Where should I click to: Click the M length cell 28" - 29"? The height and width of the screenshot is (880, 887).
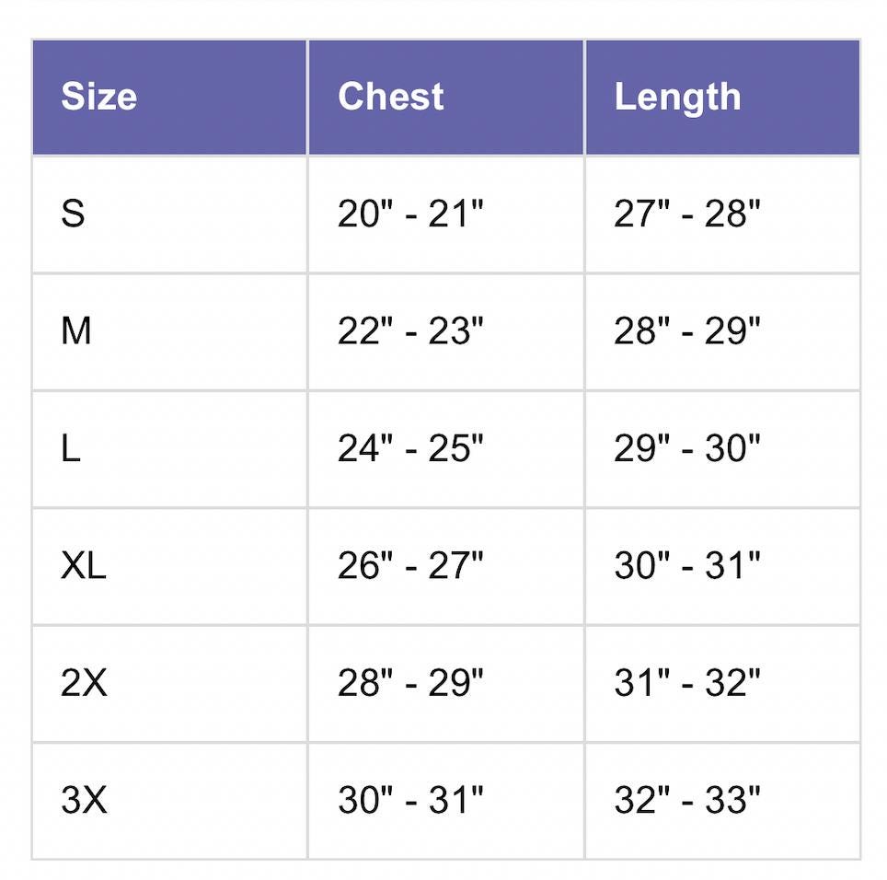click(x=687, y=331)
